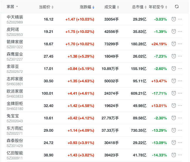
Task: Click the alert clock for 欧派家居
Action: click(174, 93)
